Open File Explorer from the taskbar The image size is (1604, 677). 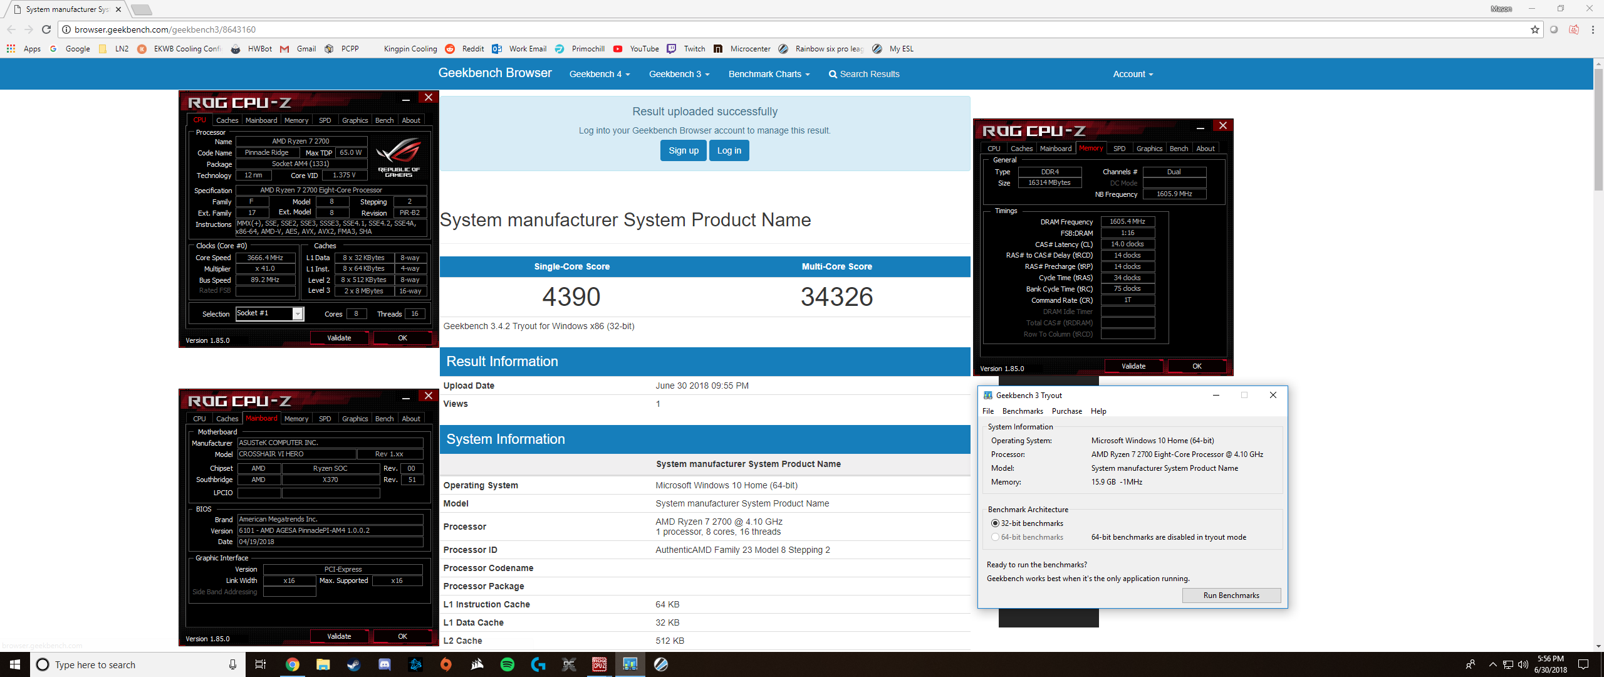323,664
